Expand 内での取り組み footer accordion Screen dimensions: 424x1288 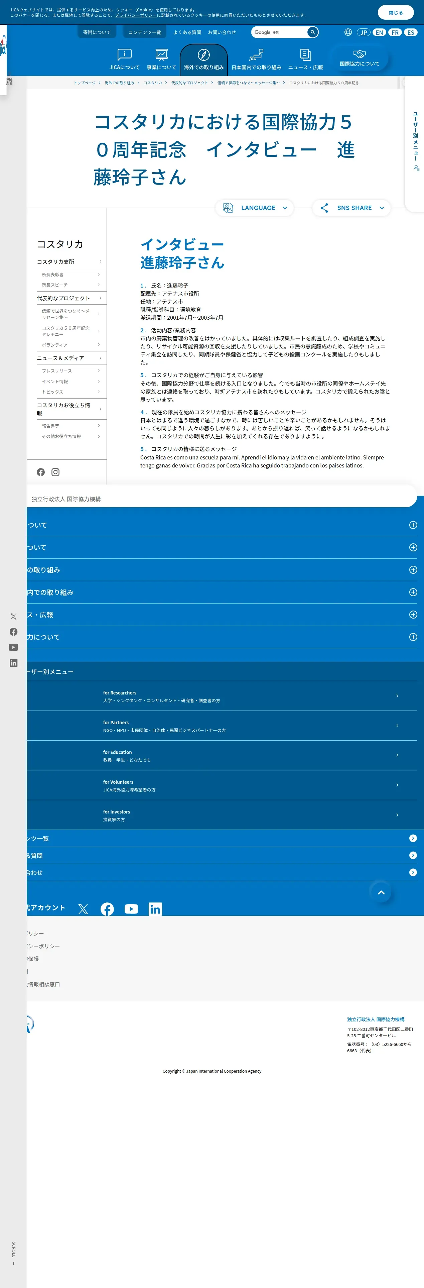pos(222,593)
